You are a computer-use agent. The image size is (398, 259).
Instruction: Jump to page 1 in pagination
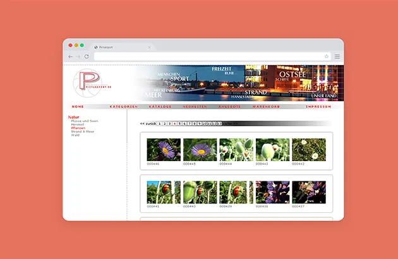159,124
